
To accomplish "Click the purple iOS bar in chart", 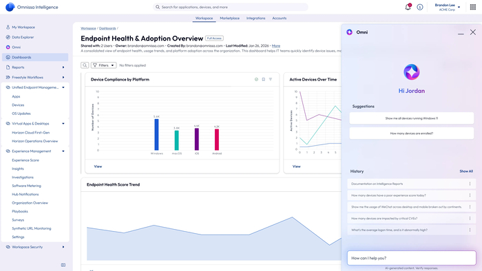I will point(197,139).
